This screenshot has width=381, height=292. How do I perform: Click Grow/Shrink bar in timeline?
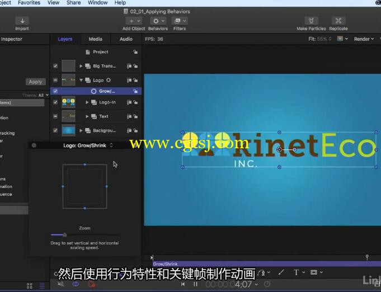[x=266, y=264]
